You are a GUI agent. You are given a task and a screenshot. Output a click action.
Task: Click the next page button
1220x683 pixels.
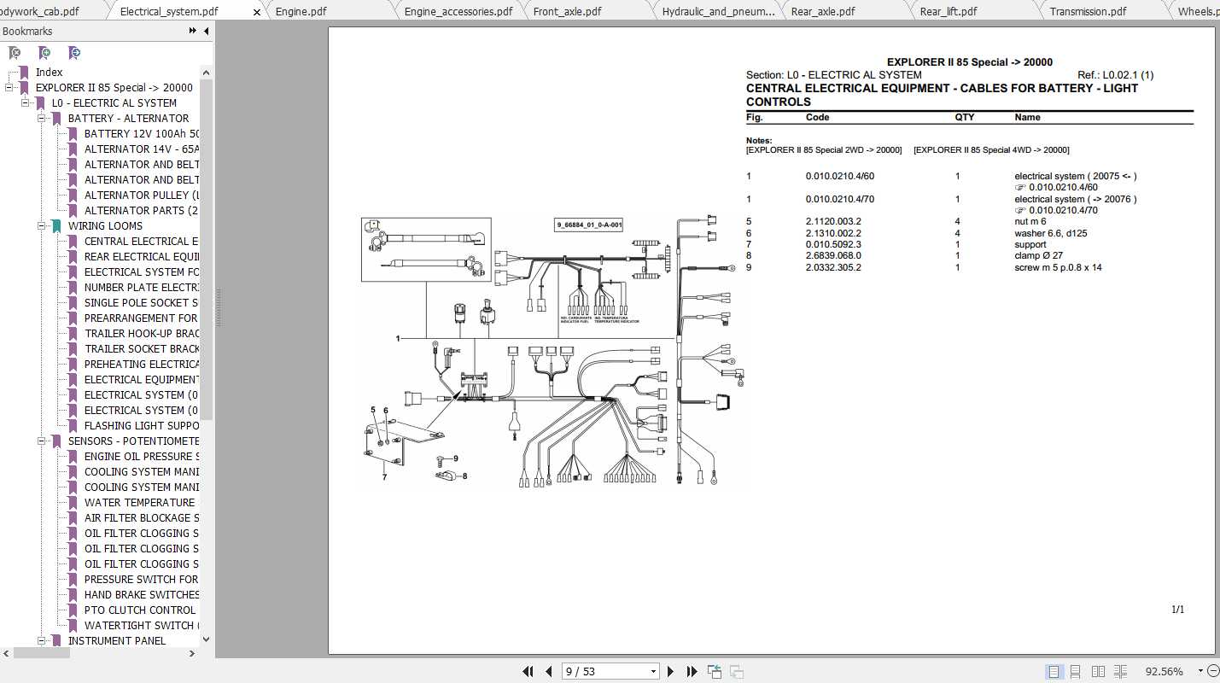(x=670, y=672)
